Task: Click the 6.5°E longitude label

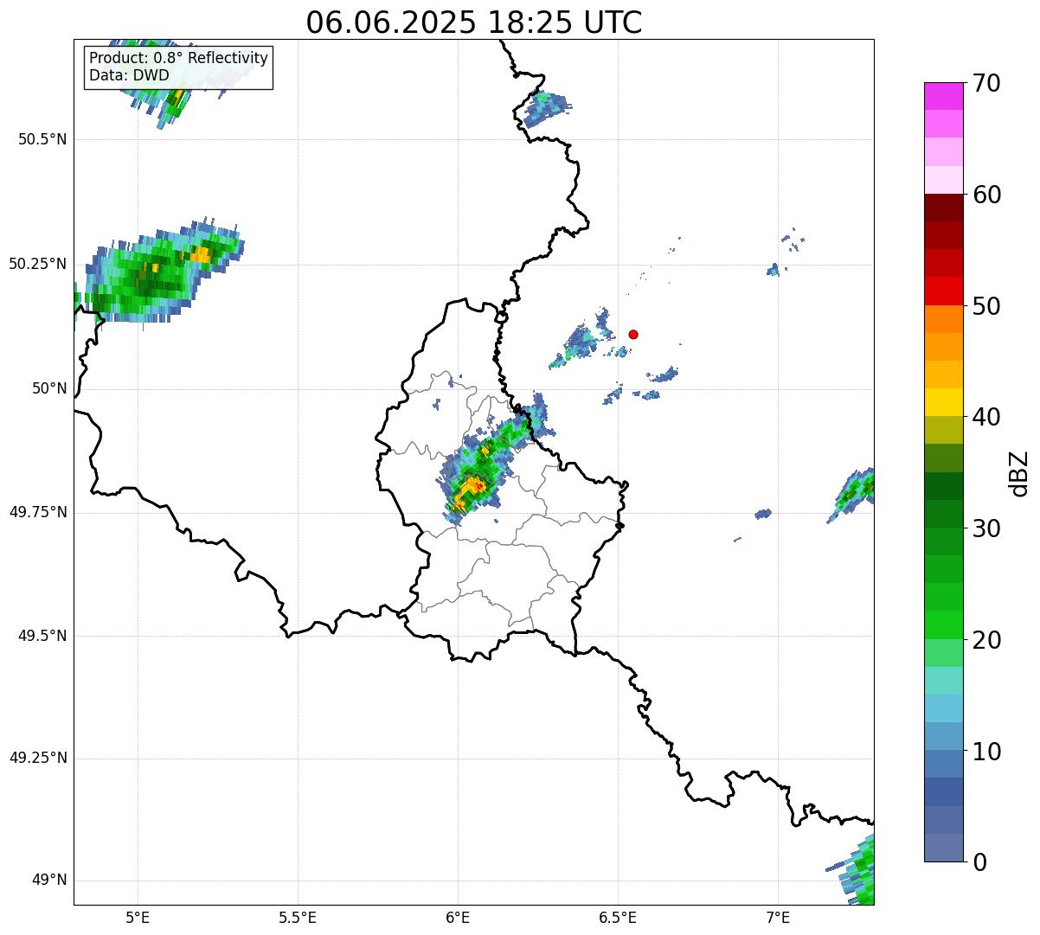Action: click(618, 917)
